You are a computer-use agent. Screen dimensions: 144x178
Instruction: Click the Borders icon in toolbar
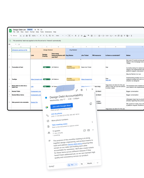pyautogui.click(x=92, y=36)
